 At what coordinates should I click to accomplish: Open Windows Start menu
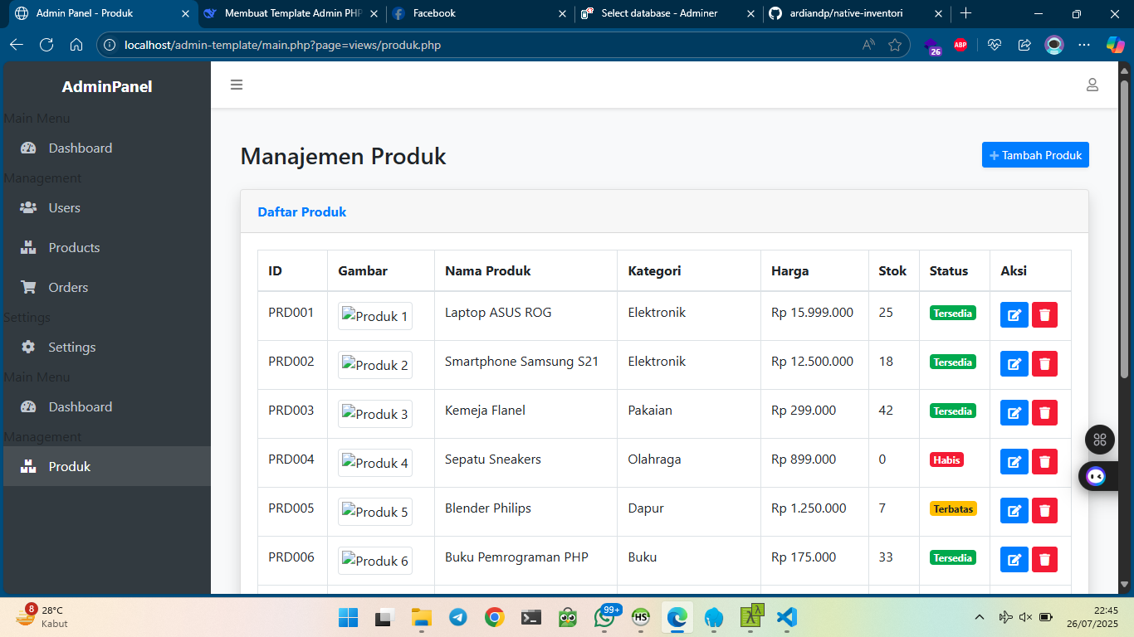pos(348,617)
